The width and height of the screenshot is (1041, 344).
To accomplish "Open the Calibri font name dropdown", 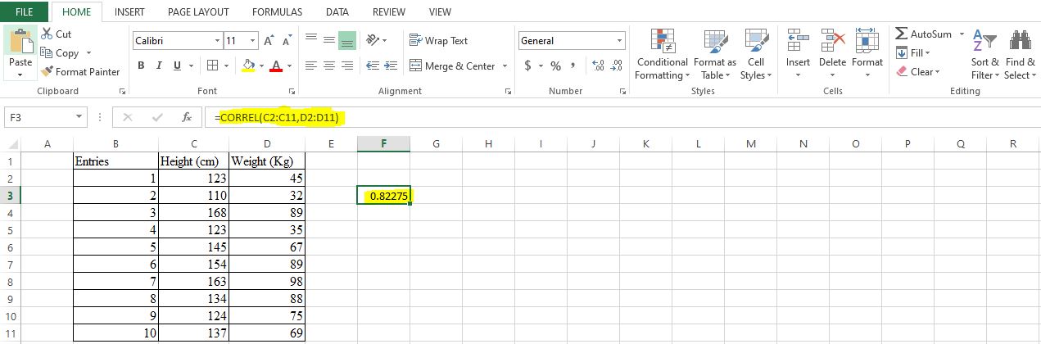I will (217, 40).
